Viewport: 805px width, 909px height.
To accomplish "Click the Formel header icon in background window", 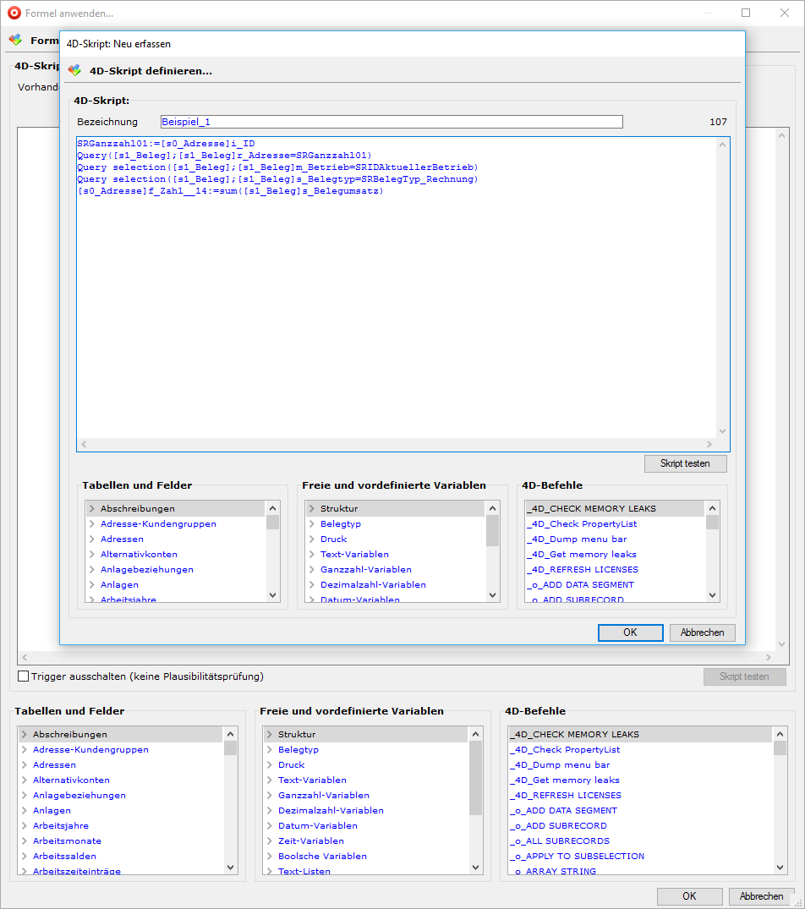I will tap(15, 40).
